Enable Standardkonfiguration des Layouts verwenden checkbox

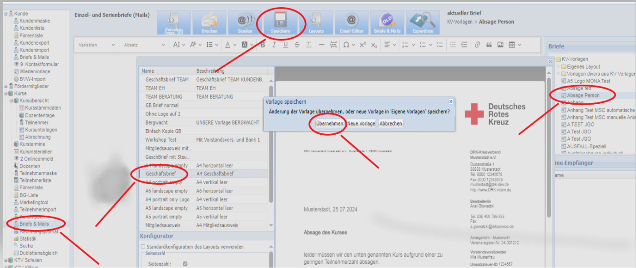(143, 247)
